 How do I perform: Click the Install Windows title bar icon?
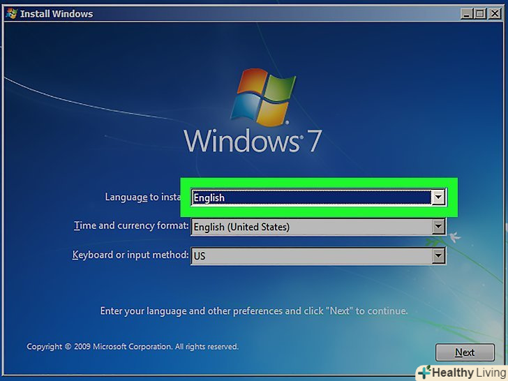click(x=12, y=14)
